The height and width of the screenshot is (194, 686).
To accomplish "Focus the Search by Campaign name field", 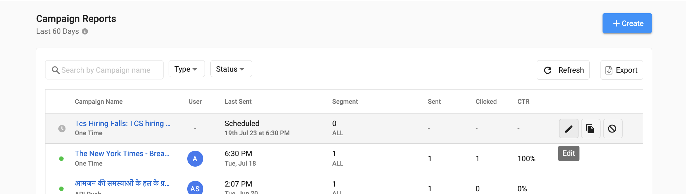I will [104, 70].
